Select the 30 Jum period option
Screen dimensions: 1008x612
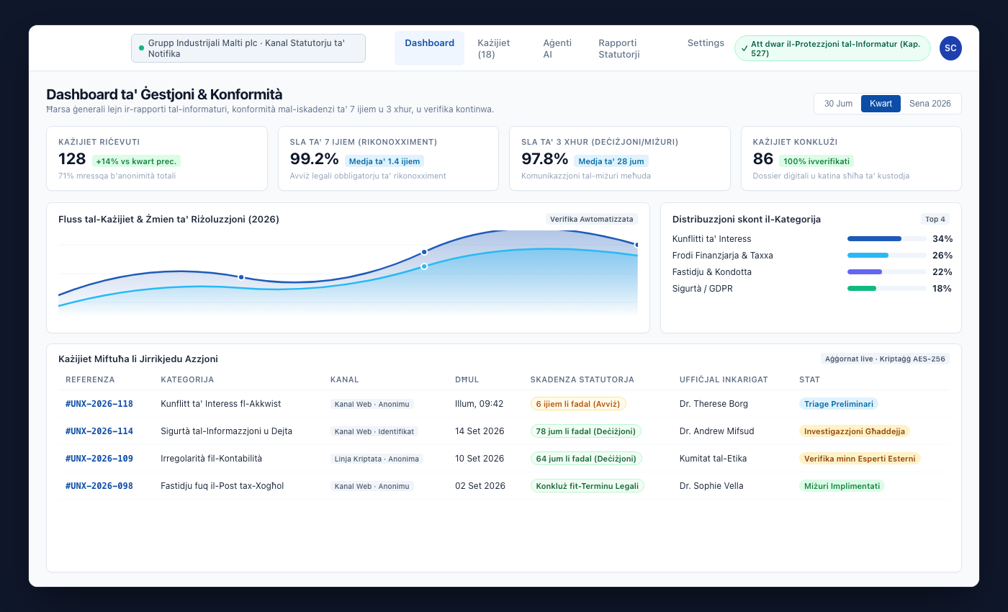tap(838, 104)
